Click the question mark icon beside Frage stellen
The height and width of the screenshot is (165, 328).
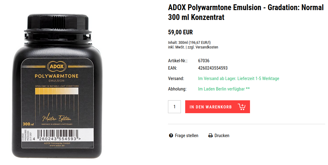point(171,136)
